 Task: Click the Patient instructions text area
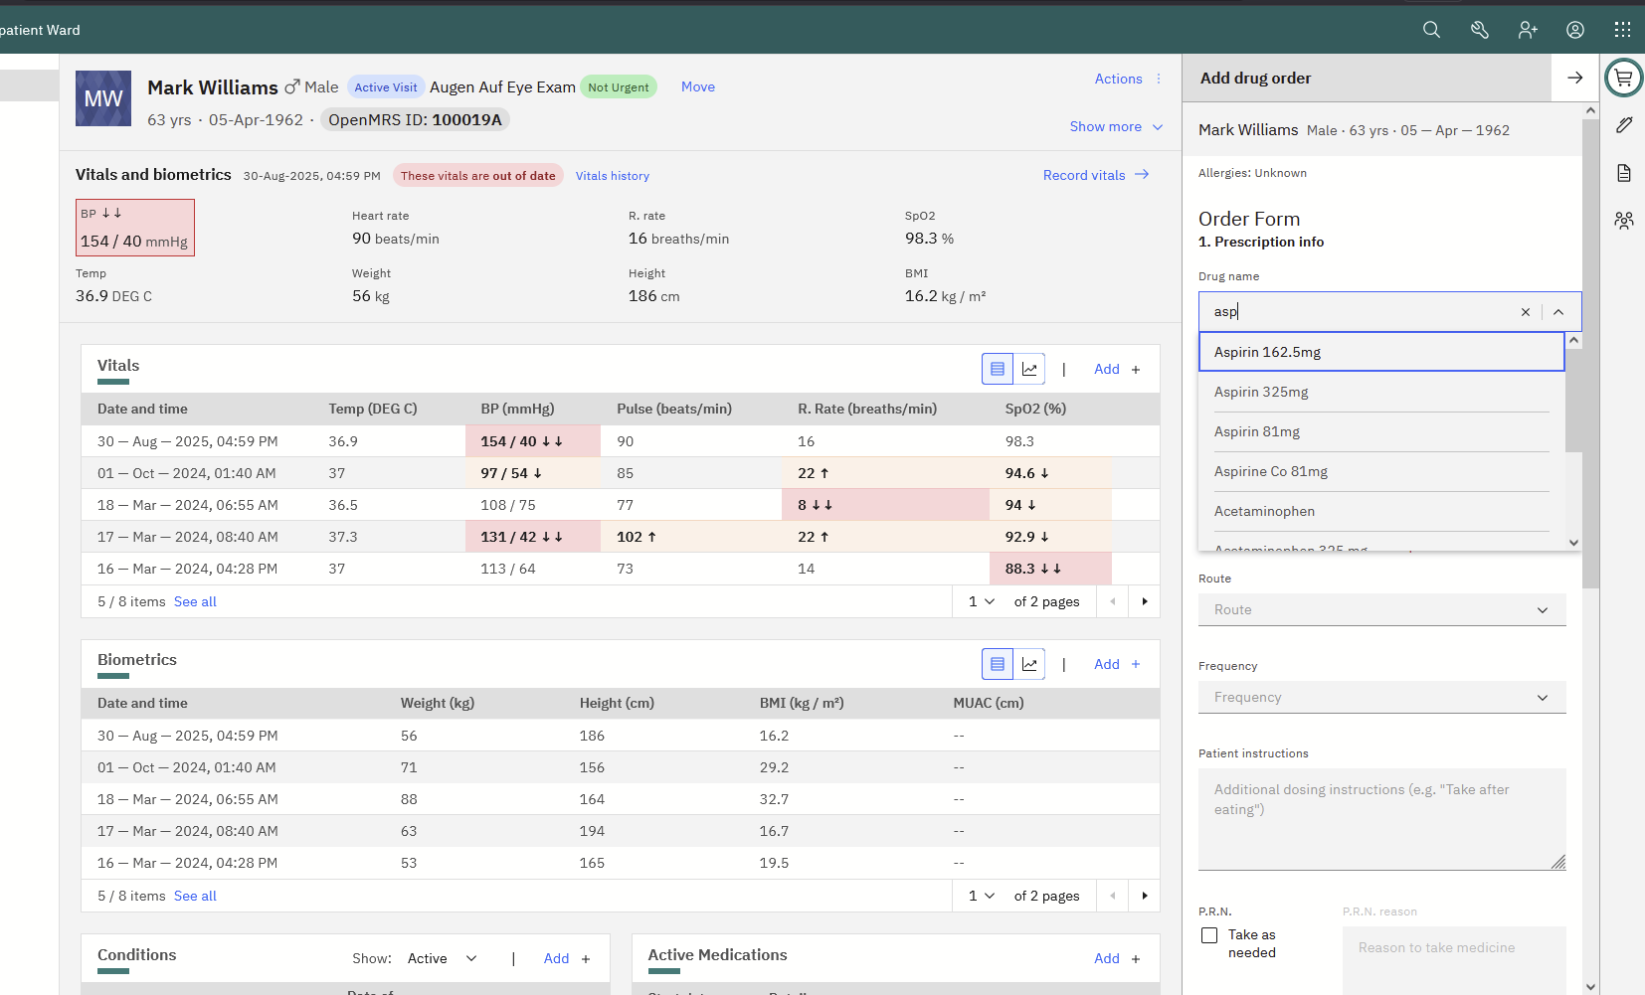[x=1381, y=819]
